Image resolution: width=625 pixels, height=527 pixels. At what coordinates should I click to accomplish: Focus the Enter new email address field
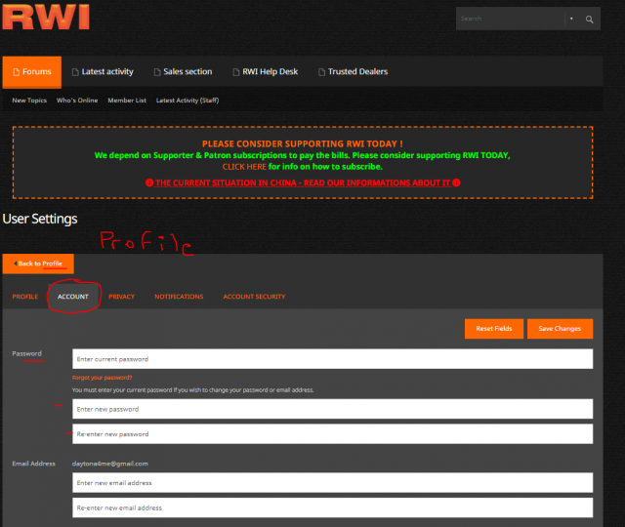332,483
